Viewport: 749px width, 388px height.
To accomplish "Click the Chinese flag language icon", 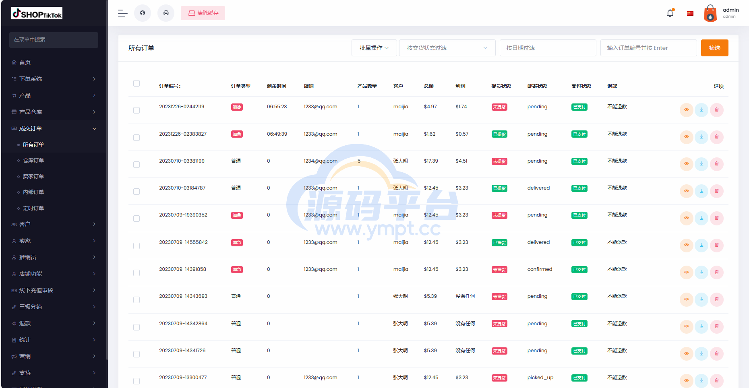I will 690,13.
